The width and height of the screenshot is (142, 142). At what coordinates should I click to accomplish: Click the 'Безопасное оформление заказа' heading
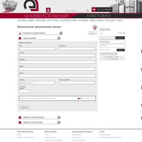click(x=39, y=27)
